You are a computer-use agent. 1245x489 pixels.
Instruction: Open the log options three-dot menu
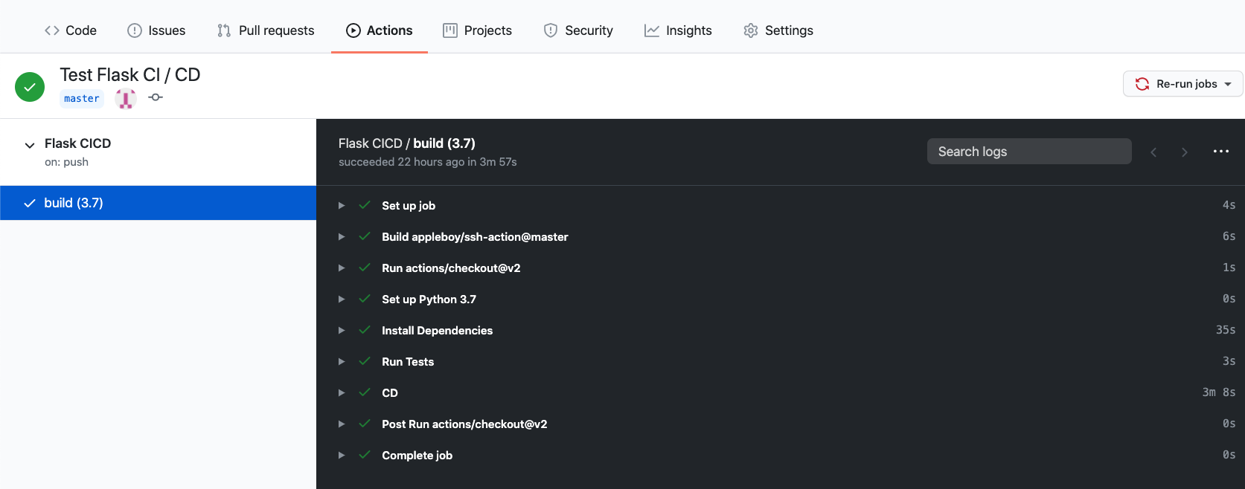(1221, 152)
